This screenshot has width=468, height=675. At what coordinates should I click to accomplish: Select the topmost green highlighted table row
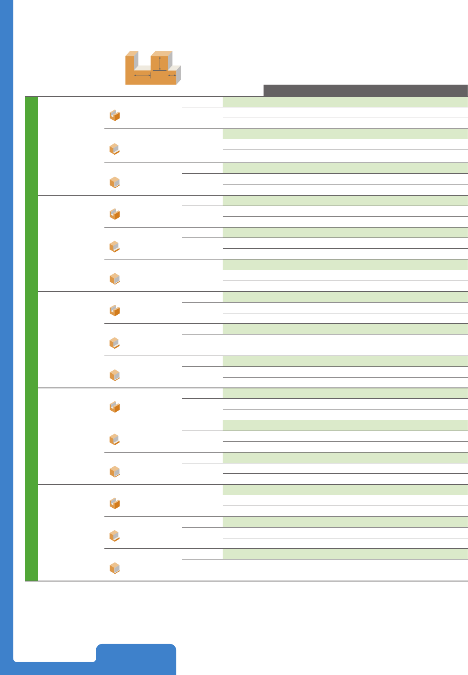(x=345, y=102)
